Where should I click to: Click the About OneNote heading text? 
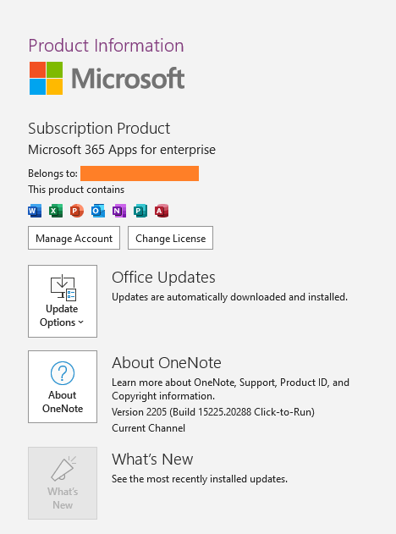click(167, 363)
